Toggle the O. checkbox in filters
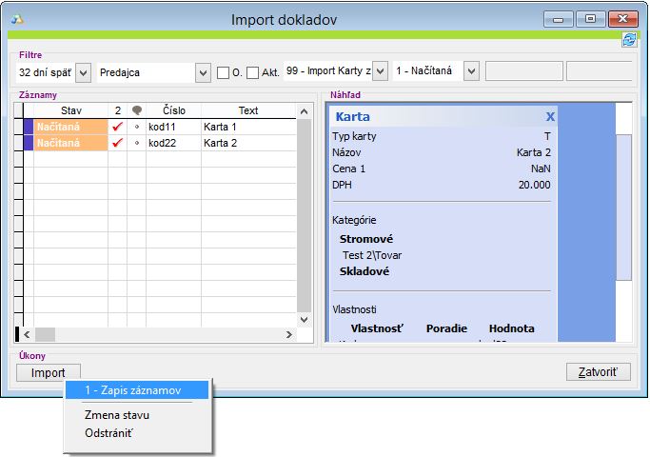Image resolution: width=650 pixels, height=457 pixels. [x=223, y=72]
